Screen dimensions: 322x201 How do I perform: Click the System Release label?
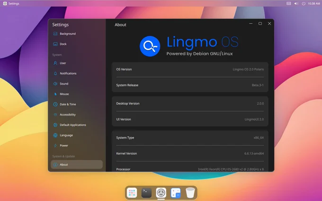[x=127, y=85]
